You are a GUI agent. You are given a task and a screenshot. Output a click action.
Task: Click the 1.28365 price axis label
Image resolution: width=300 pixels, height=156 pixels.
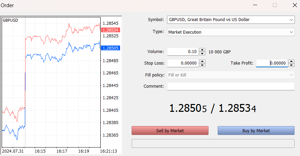pyautogui.click(x=111, y=135)
